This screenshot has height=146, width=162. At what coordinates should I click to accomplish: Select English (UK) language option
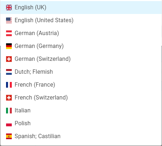tap(81, 8)
